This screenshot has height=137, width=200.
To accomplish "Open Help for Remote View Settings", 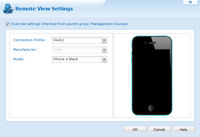I will click(x=183, y=130).
